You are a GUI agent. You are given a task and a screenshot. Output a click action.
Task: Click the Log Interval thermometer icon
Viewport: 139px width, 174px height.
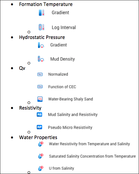point(42,27)
